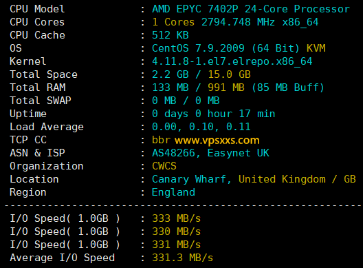Viewport: 363px width, 268px height.
Task: Click the 331 MB/s I/O speed value
Action: pos(177,245)
